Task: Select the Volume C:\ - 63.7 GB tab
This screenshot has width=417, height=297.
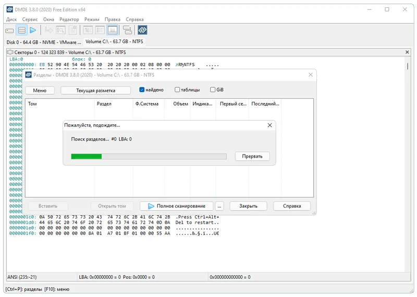Action: [114, 42]
